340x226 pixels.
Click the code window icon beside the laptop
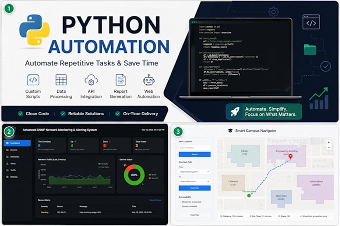tap(311, 22)
